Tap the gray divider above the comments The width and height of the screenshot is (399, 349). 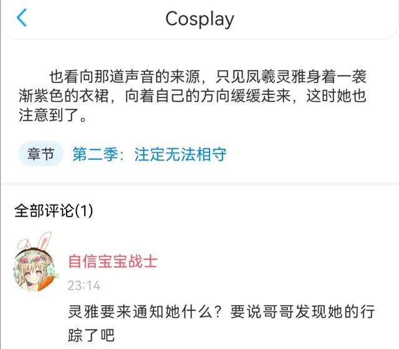pos(199,184)
